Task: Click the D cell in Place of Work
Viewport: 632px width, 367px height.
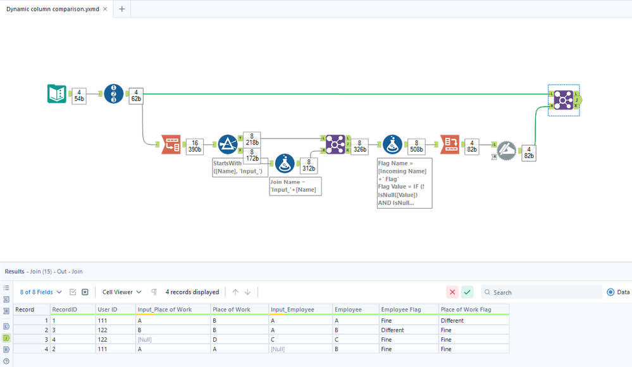Action: point(239,340)
